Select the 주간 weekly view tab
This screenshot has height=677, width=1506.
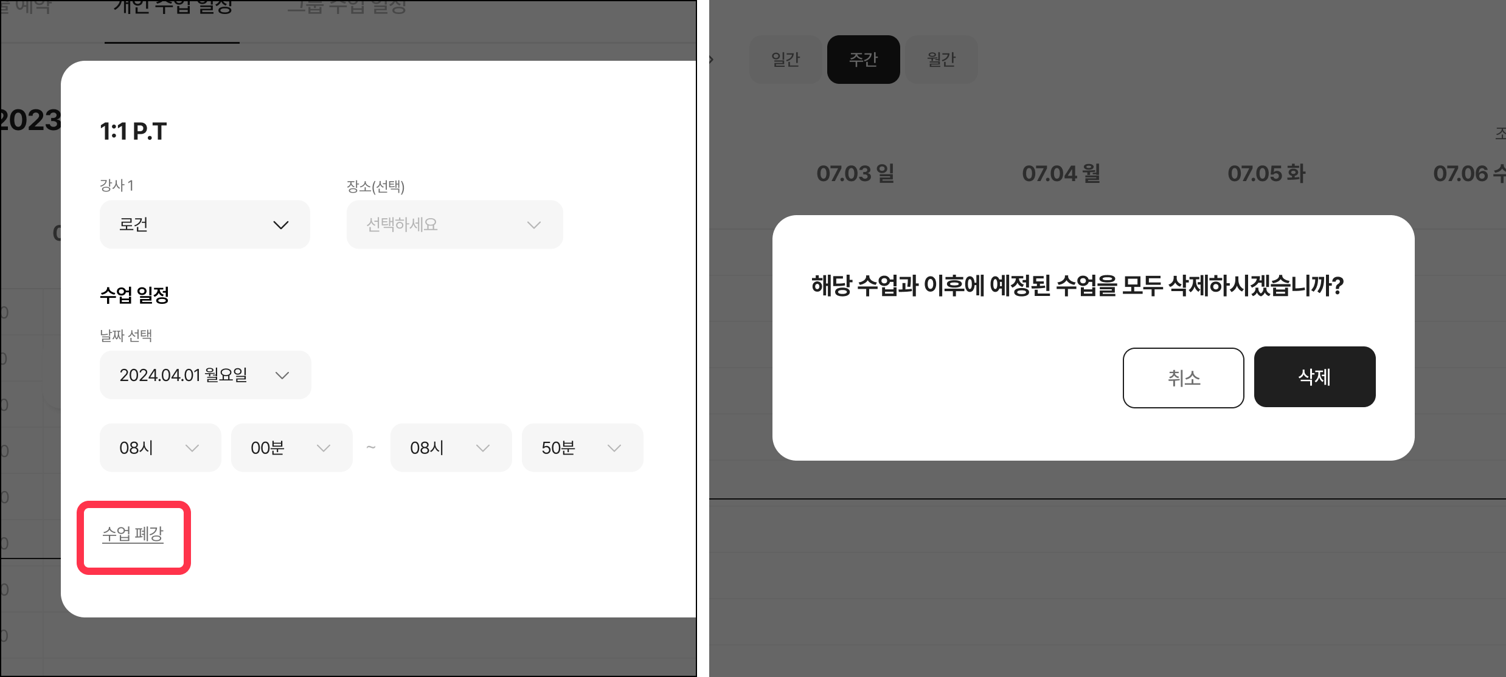click(864, 60)
